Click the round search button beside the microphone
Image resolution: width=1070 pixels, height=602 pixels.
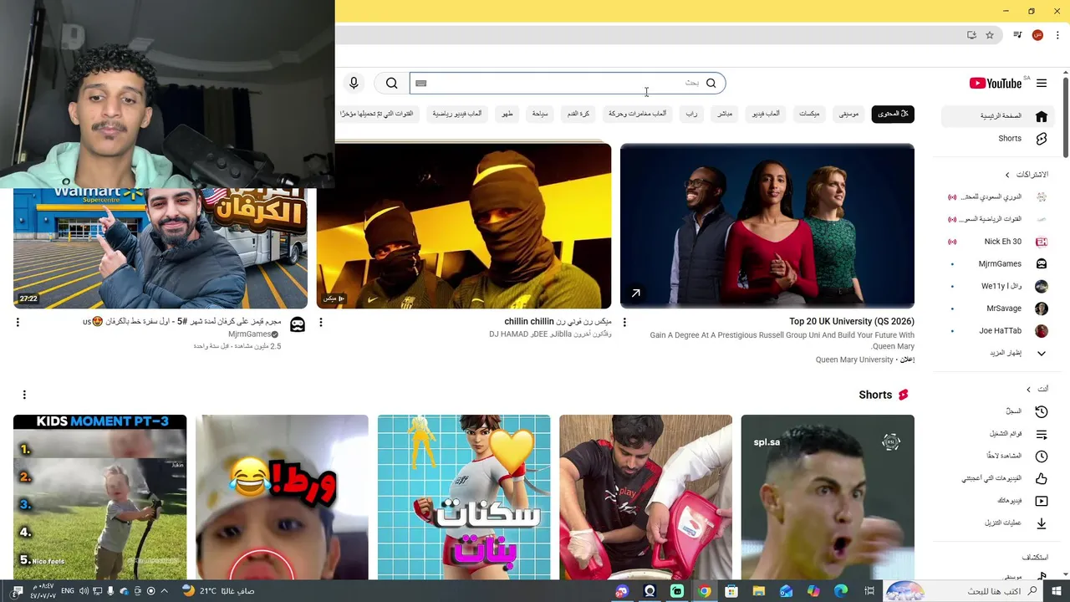coord(391,83)
